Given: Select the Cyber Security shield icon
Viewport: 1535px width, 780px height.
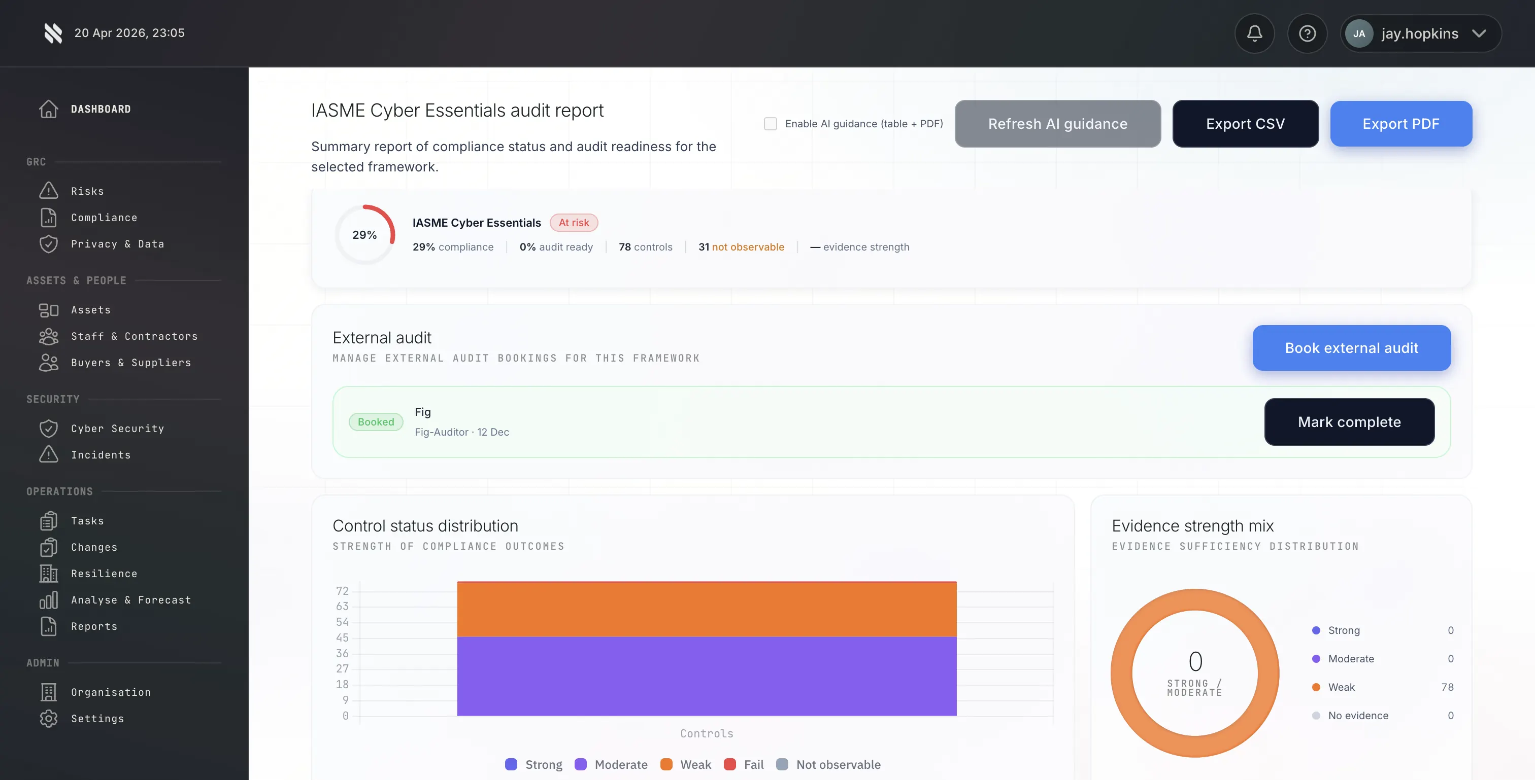Looking at the screenshot, I should coord(48,428).
